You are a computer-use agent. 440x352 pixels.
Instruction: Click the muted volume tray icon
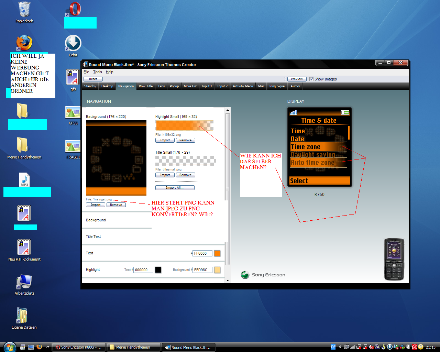click(371, 347)
